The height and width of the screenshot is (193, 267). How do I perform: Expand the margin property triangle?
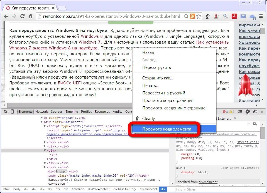(195, 154)
